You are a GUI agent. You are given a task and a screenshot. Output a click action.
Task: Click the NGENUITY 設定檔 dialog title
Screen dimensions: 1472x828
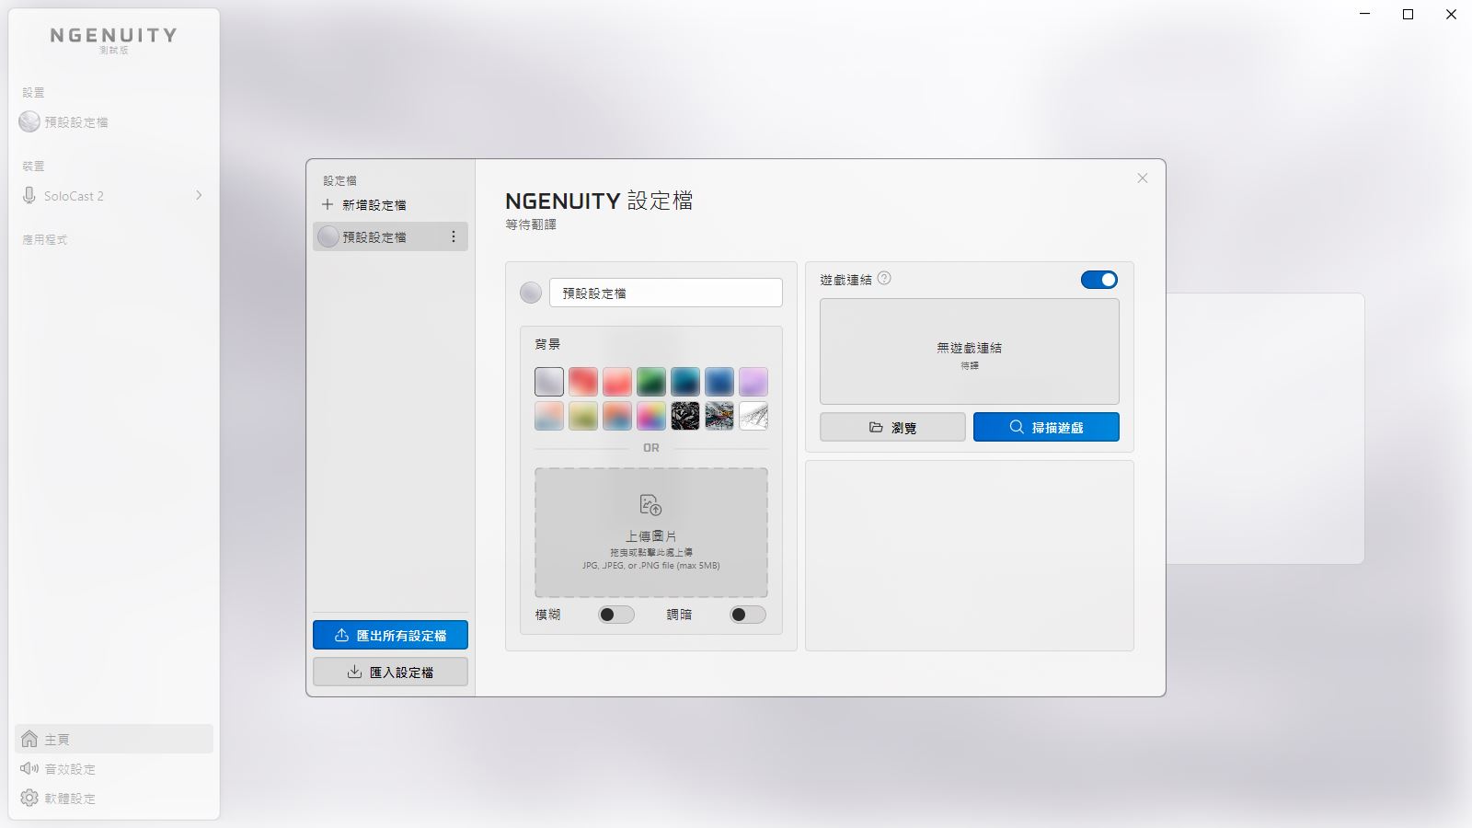(599, 201)
